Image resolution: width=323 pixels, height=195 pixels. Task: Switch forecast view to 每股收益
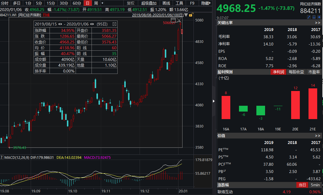click(x=296, y=72)
